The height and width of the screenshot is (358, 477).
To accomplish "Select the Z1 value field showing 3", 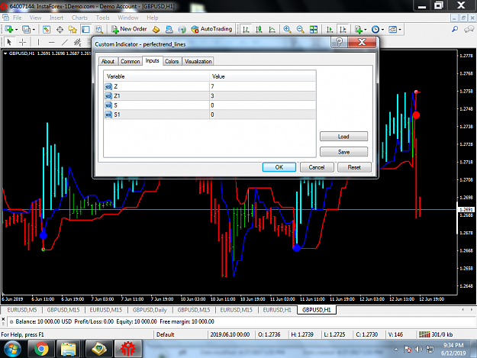I will tap(263, 96).
